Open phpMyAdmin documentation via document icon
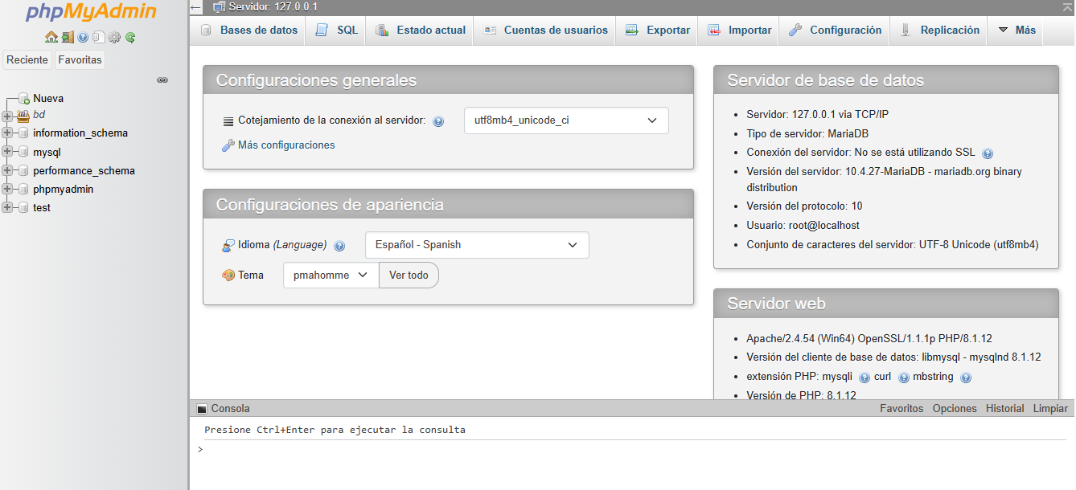Screen dimensions: 1076x490 (98, 37)
